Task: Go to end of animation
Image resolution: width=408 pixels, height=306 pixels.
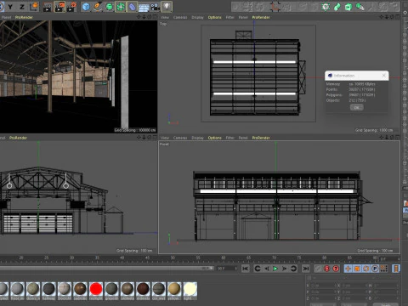Action: pos(305,269)
